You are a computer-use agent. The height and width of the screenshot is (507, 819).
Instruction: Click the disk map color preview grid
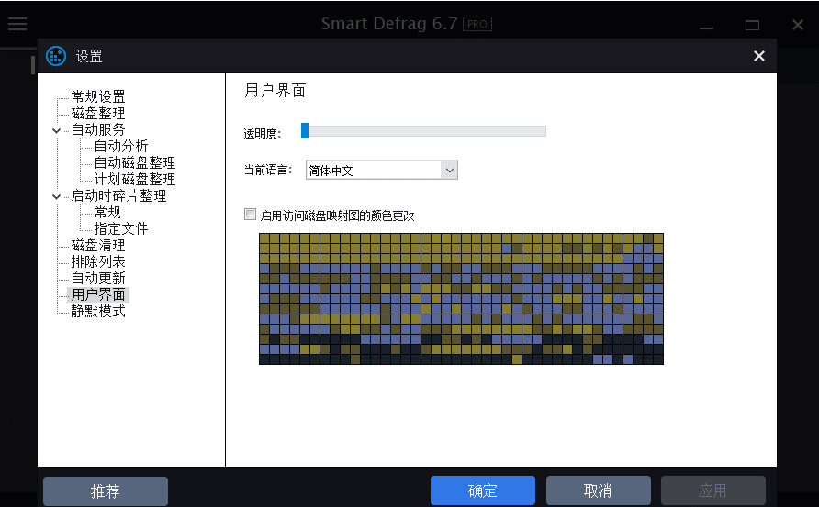point(461,299)
